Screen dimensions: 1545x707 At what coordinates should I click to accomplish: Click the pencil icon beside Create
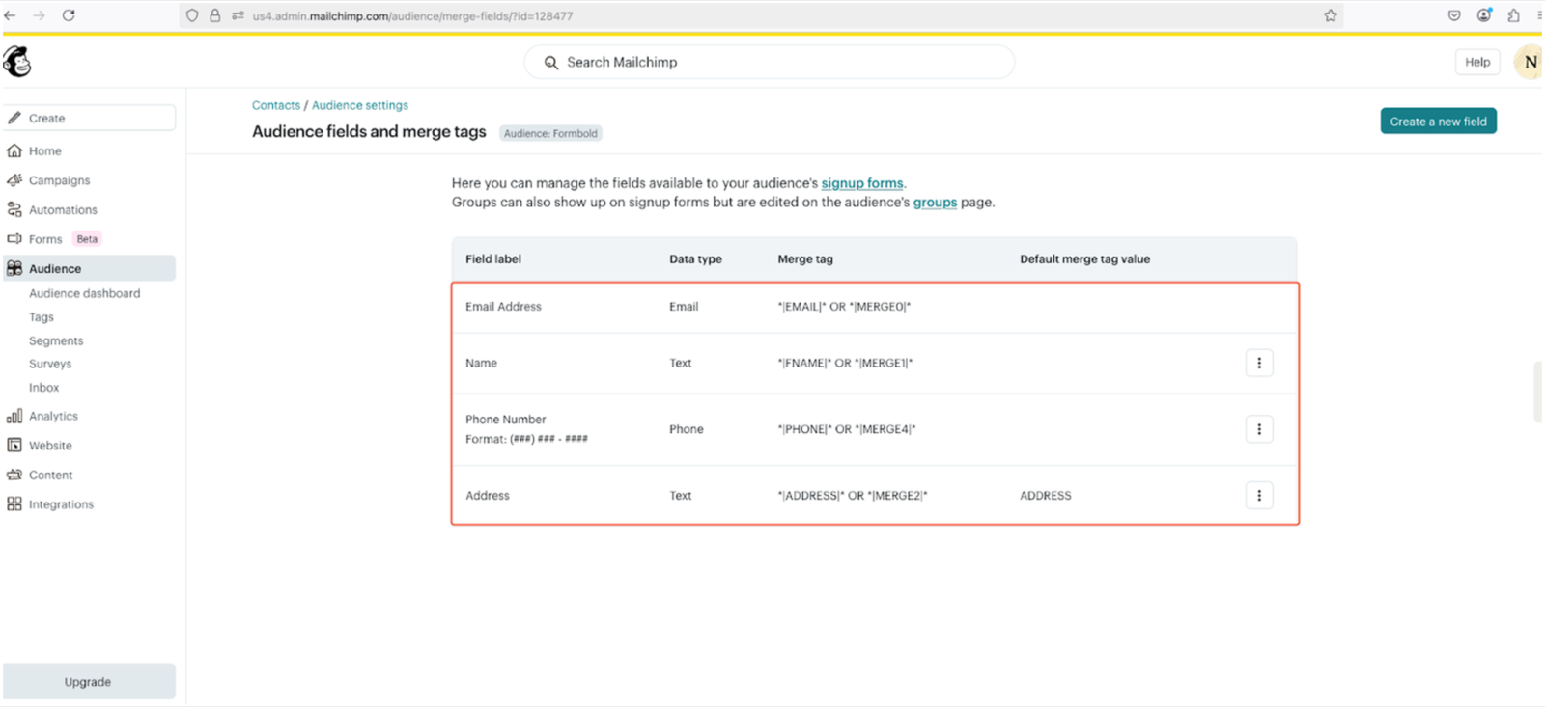(x=14, y=118)
